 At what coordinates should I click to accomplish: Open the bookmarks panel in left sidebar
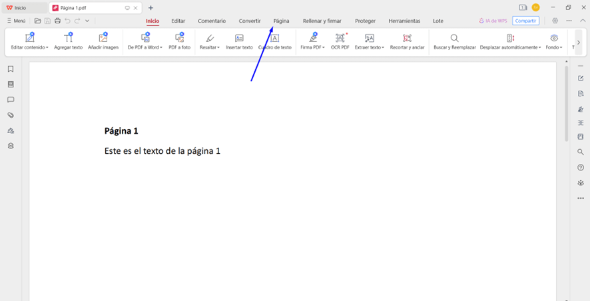(x=11, y=69)
